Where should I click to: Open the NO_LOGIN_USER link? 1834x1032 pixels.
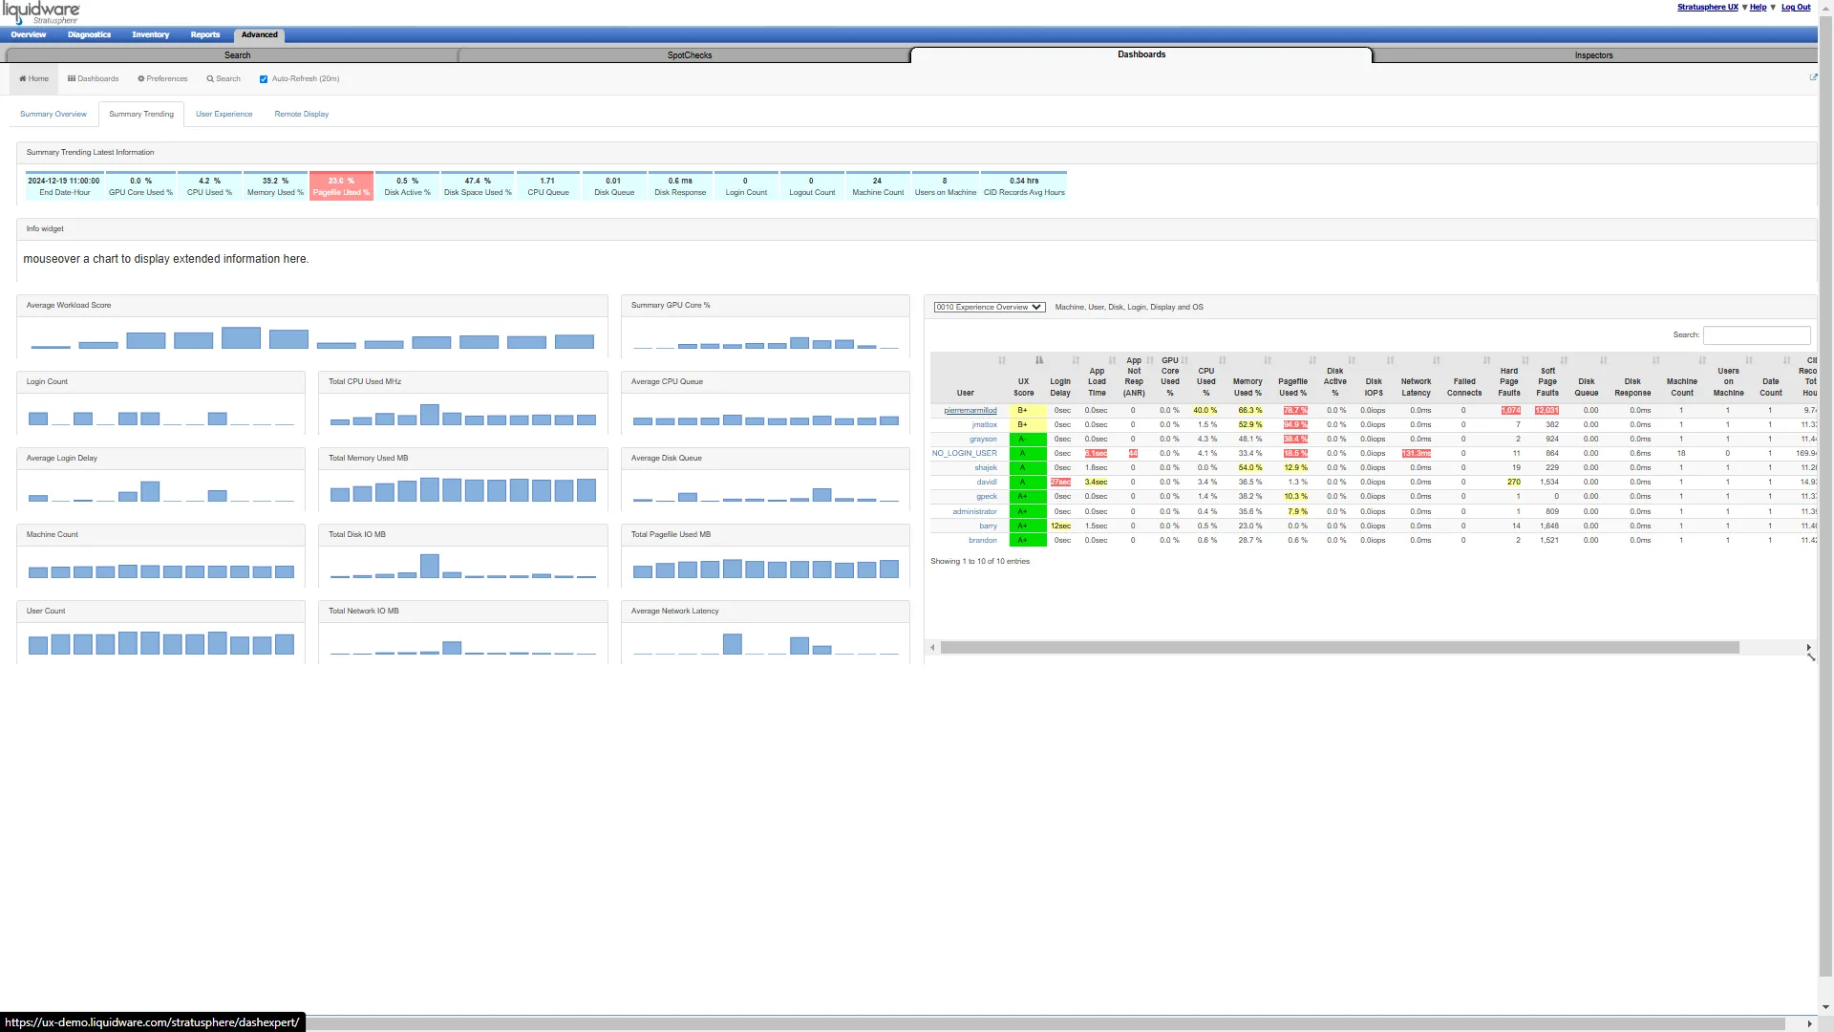[964, 453]
